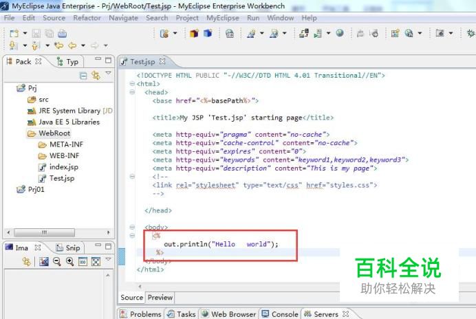Collapse the head tag fold marker
The height and width of the screenshot is (319, 476).
pyautogui.click(x=132, y=92)
